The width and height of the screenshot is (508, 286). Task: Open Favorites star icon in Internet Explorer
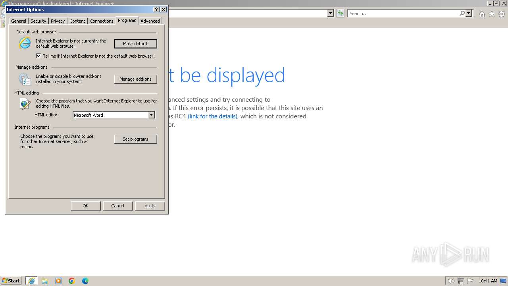492,14
